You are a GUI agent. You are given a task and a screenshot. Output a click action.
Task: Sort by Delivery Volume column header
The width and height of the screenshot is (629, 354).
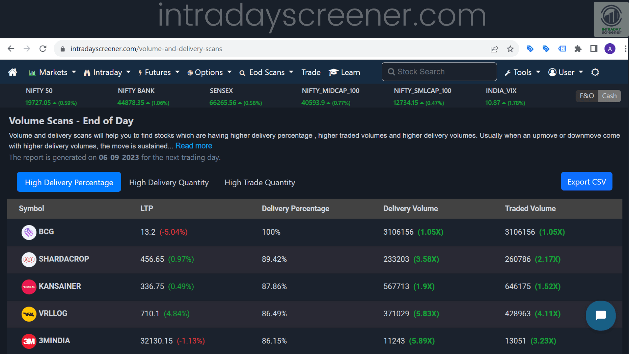point(410,208)
